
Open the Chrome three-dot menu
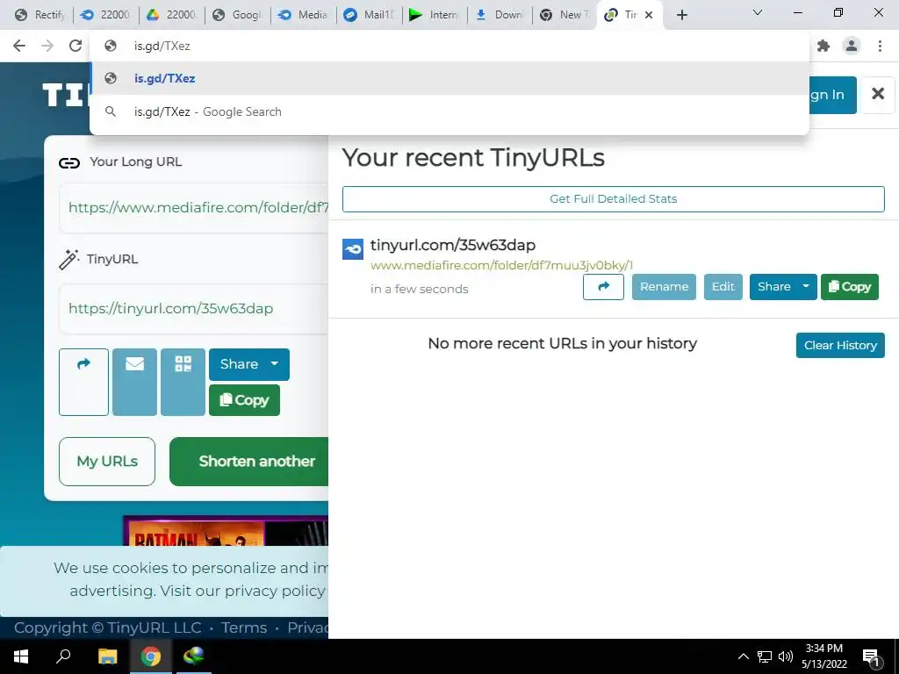point(880,46)
